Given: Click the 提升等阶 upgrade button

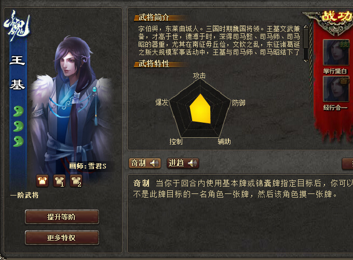Looking at the screenshot, I should click(62, 217).
